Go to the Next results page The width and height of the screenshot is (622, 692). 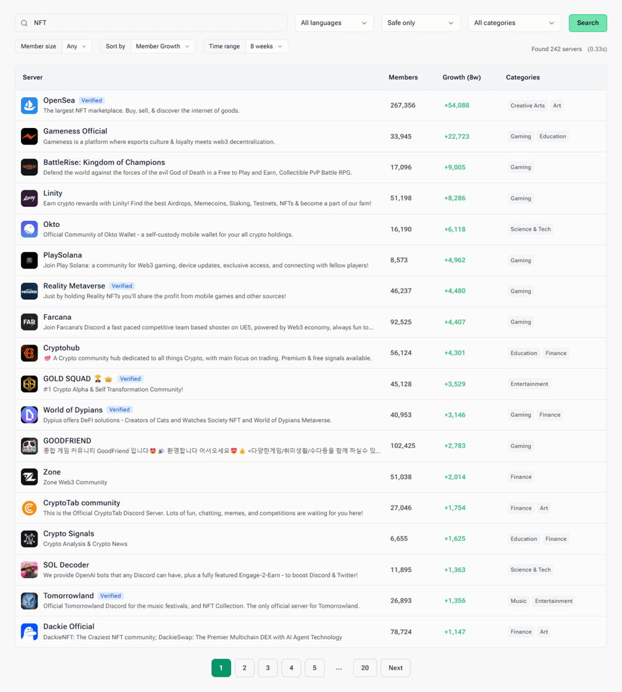(x=395, y=668)
